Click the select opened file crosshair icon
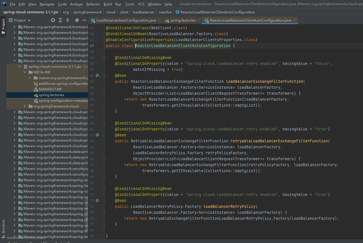 pos(53,20)
